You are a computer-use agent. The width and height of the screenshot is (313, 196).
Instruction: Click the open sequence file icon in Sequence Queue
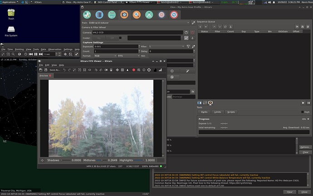coord(297,27)
